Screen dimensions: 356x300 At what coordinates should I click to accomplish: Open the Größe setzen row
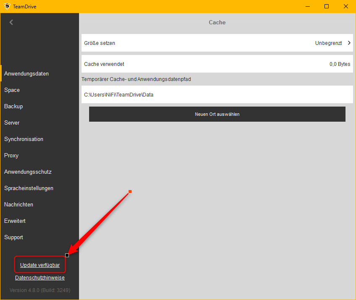[x=217, y=43]
